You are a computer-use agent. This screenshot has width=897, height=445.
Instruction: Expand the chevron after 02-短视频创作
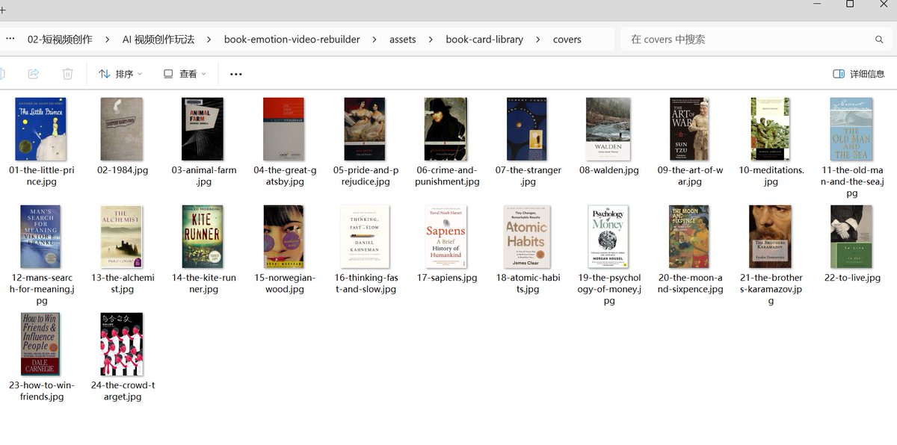coord(108,40)
